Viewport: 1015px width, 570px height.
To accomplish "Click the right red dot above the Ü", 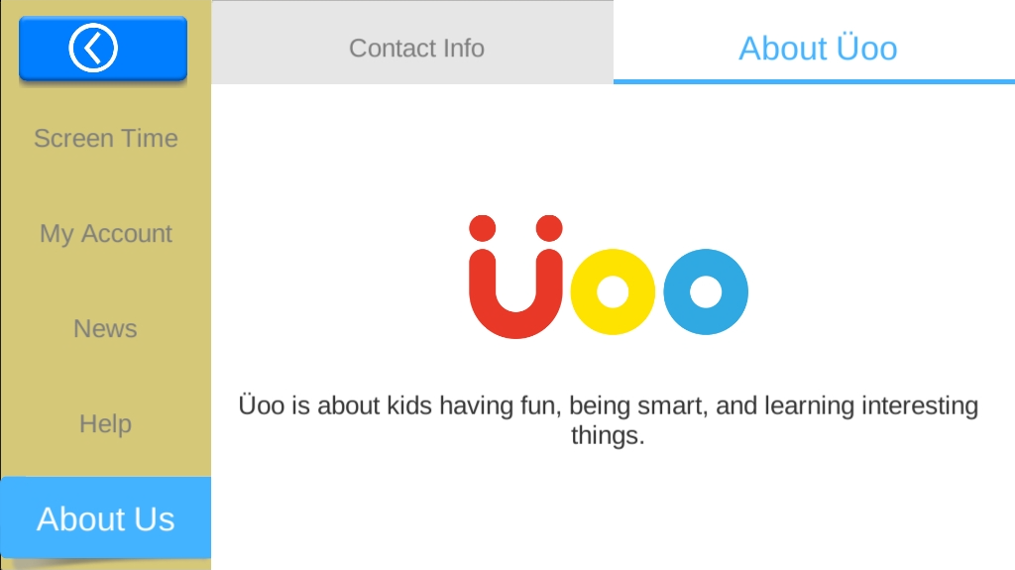I will tap(549, 228).
